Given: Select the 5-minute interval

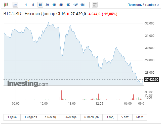Looking at the screenshot, I should (x=33, y=5).
